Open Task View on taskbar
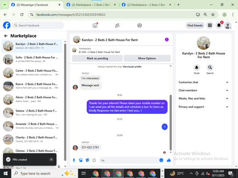Image resolution: width=238 pixels, height=178 pixels. [83, 174]
